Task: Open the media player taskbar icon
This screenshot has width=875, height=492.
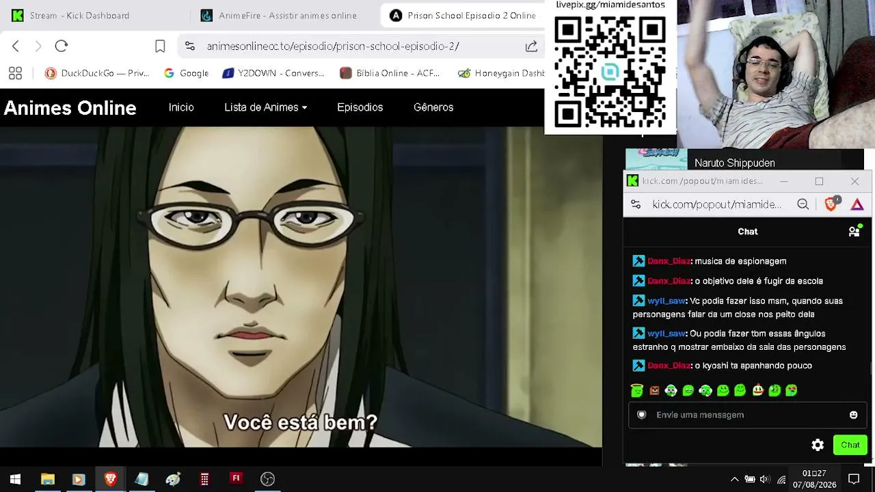Action: coord(78,479)
